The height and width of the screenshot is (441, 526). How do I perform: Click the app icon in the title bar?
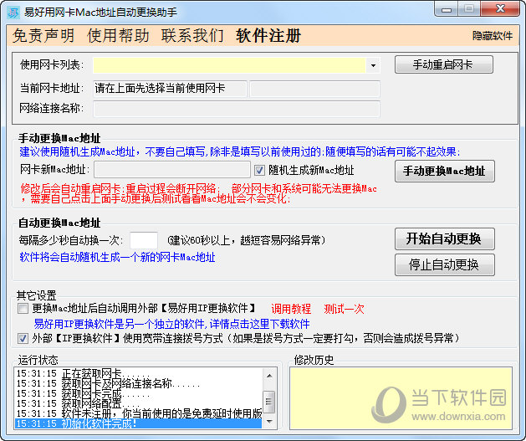pyautogui.click(x=13, y=13)
